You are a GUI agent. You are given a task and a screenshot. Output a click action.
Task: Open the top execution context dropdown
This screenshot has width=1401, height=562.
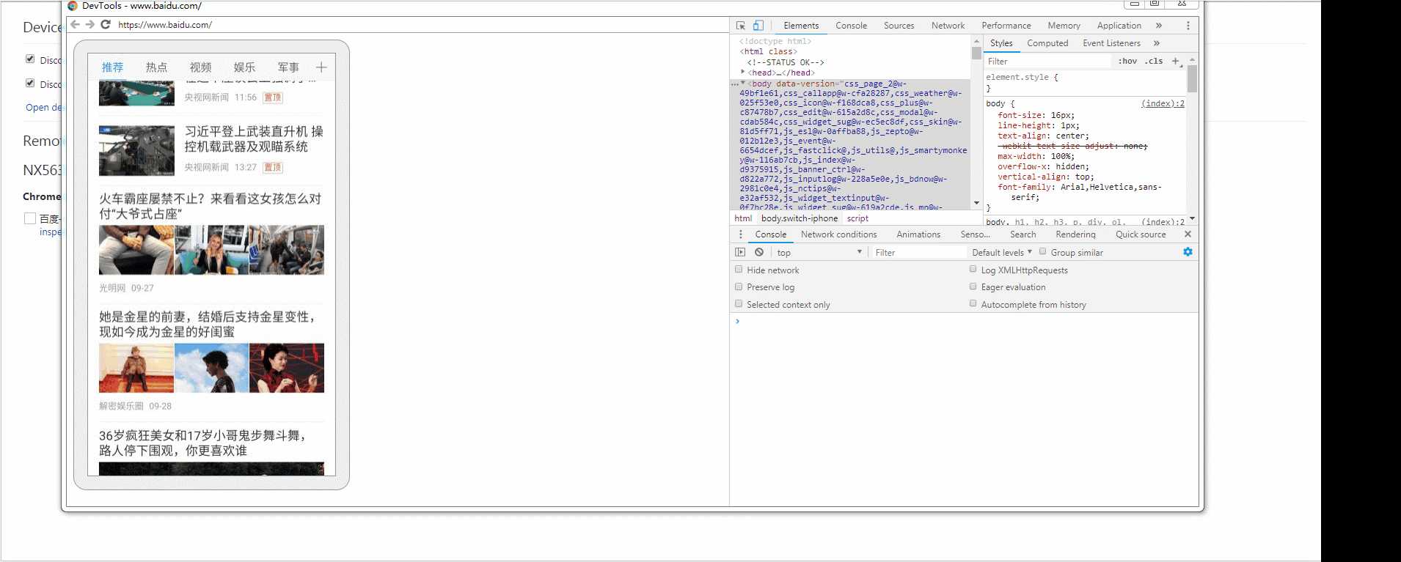[x=819, y=253]
